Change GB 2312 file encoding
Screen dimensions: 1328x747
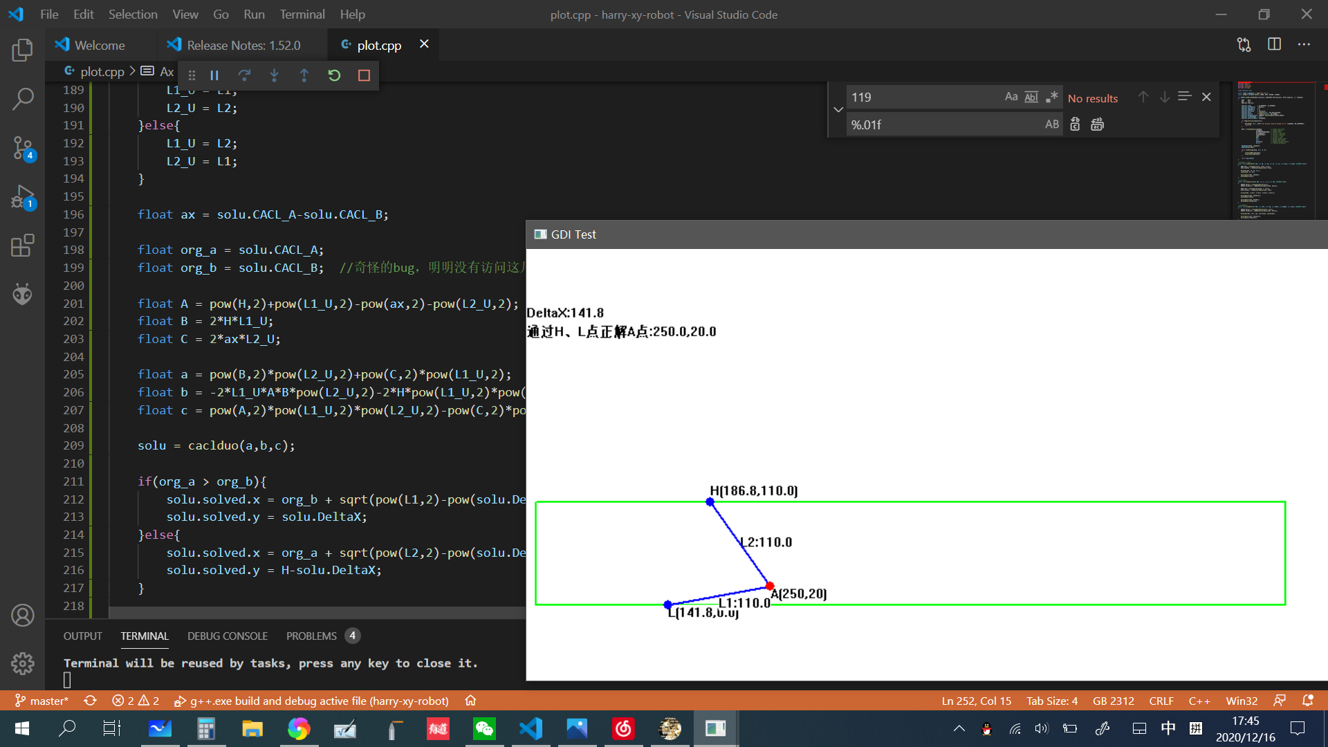click(x=1114, y=701)
